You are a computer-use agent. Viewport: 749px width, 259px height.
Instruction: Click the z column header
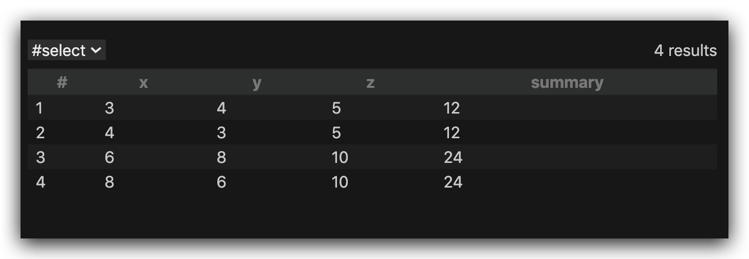[370, 82]
